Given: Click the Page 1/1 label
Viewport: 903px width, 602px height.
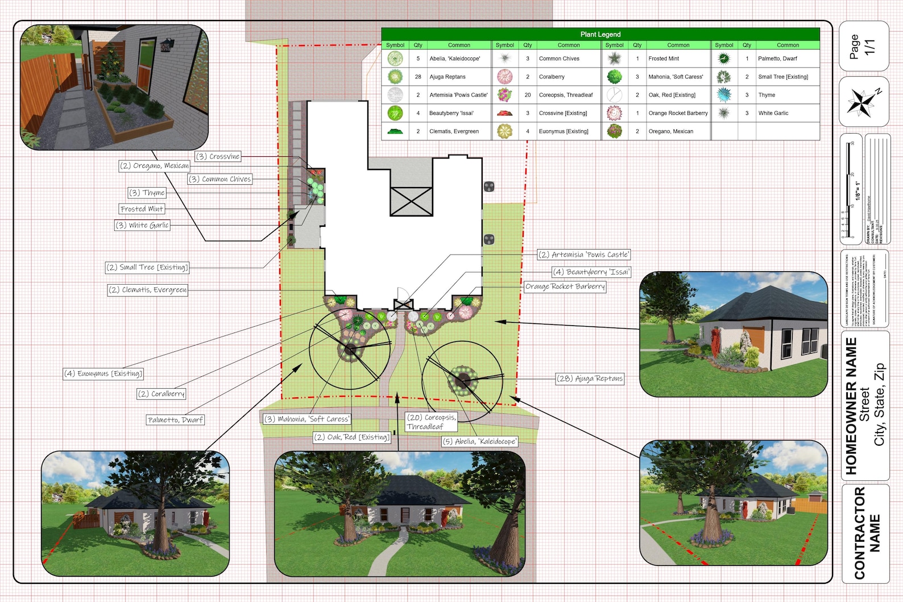Looking at the screenshot, I should coord(861,46).
